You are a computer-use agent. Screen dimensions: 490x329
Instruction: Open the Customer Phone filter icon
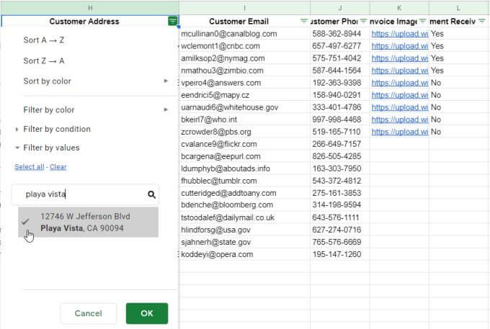[x=363, y=21]
